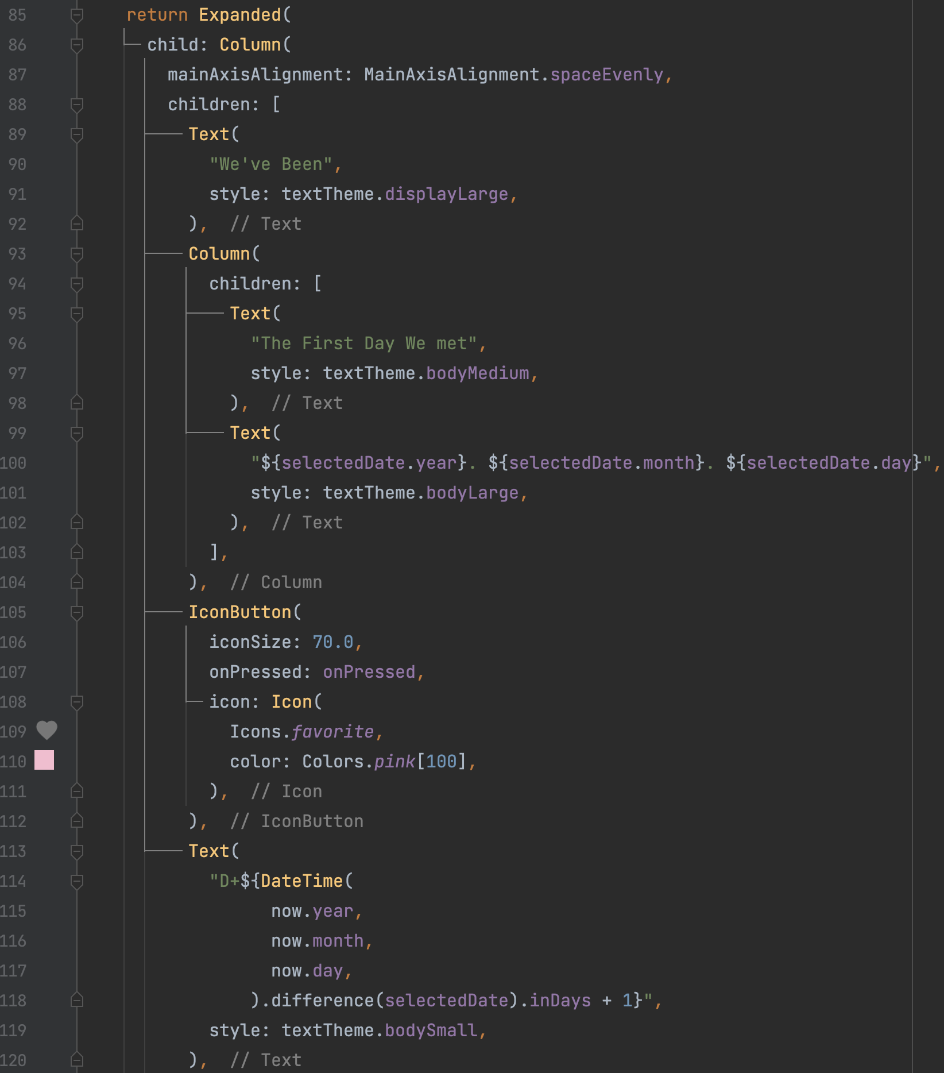Click bodyLarge on line 101
Image resolution: width=944 pixels, height=1073 pixels.
473,493
